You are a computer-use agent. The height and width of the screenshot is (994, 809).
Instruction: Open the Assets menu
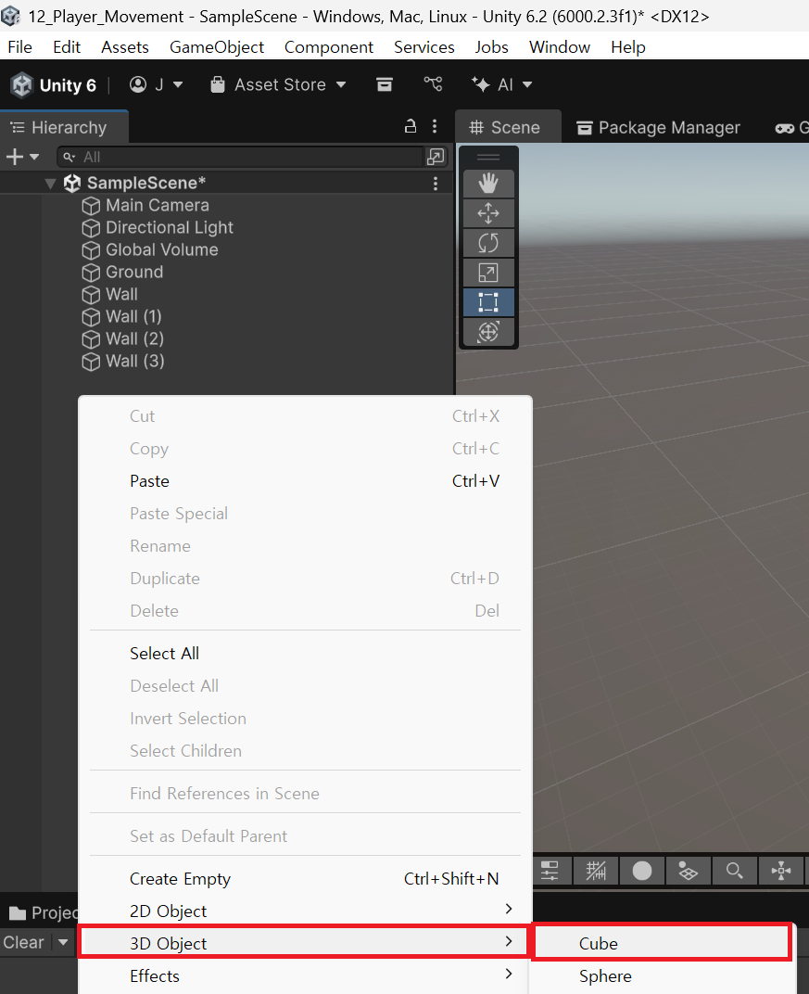[x=125, y=47]
